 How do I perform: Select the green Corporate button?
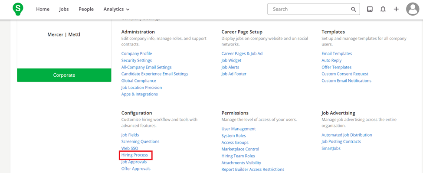[64, 75]
